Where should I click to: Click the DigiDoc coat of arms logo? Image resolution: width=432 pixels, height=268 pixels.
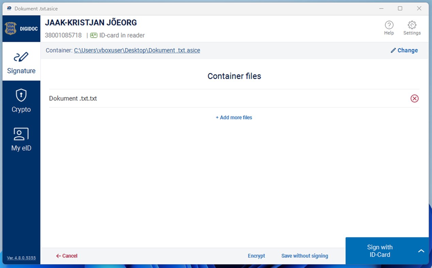click(x=11, y=29)
